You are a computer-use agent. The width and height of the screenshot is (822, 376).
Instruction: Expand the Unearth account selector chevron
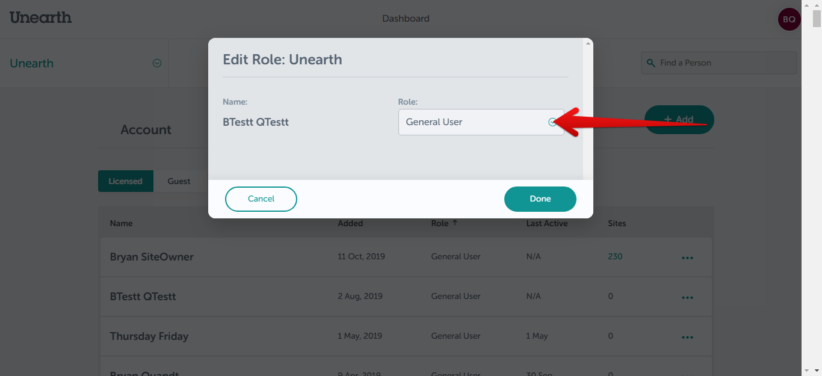click(157, 63)
